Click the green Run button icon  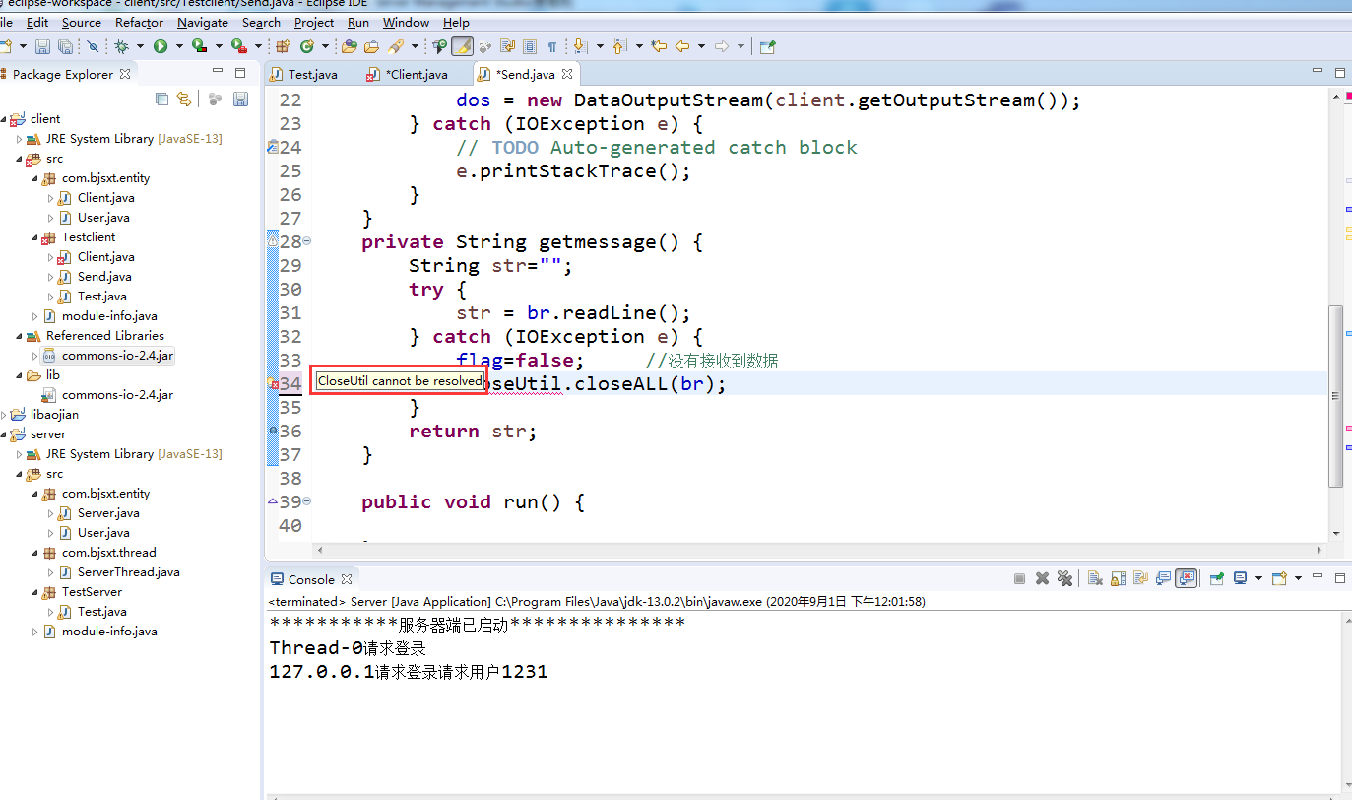coord(161,46)
